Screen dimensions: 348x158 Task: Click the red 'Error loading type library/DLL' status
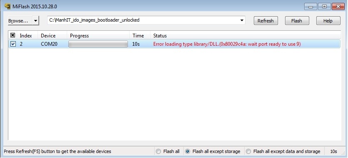[227, 44]
